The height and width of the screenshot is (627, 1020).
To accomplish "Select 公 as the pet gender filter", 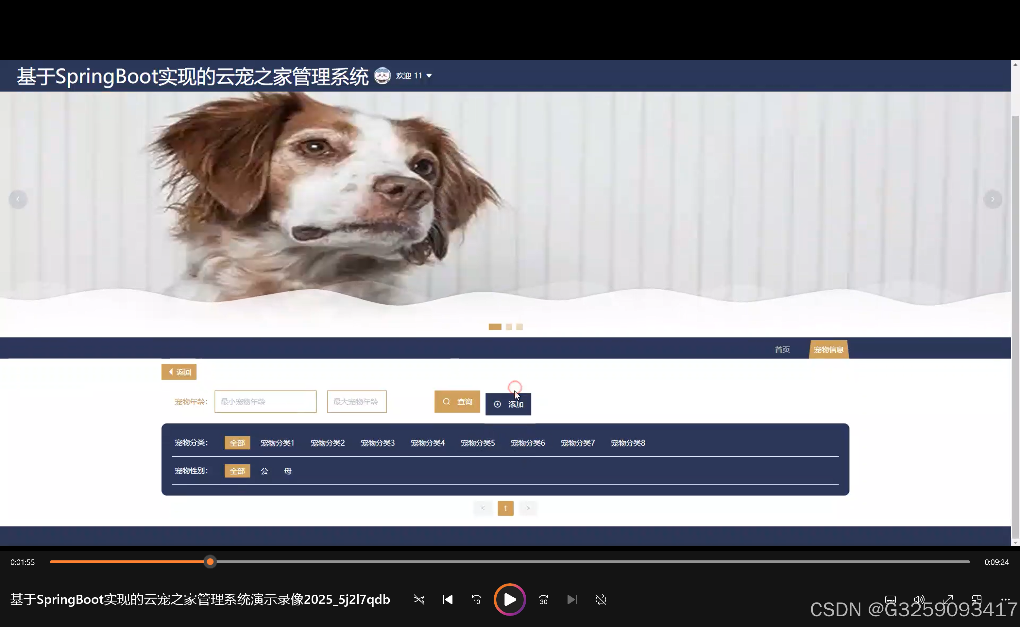I will [264, 471].
